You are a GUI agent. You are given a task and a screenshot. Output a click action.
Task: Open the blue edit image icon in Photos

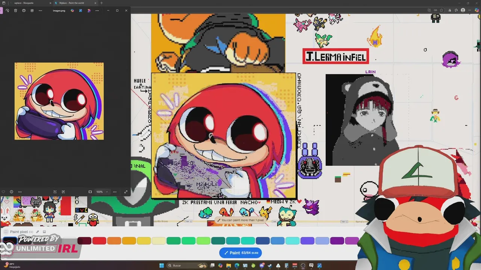tap(80, 10)
